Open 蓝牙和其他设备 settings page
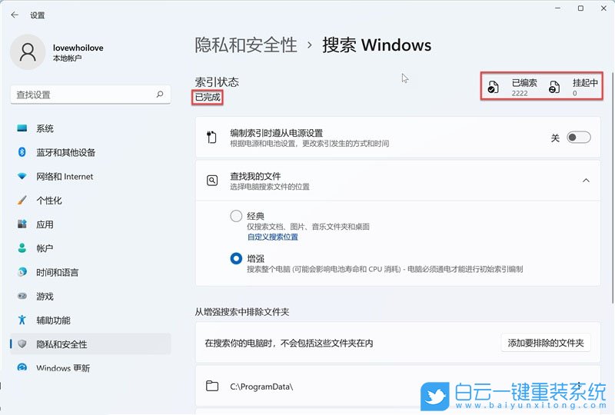This screenshot has width=615, height=415. (90, 152)
